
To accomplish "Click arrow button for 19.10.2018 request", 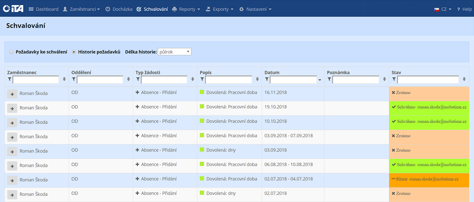I will point(12,108).
